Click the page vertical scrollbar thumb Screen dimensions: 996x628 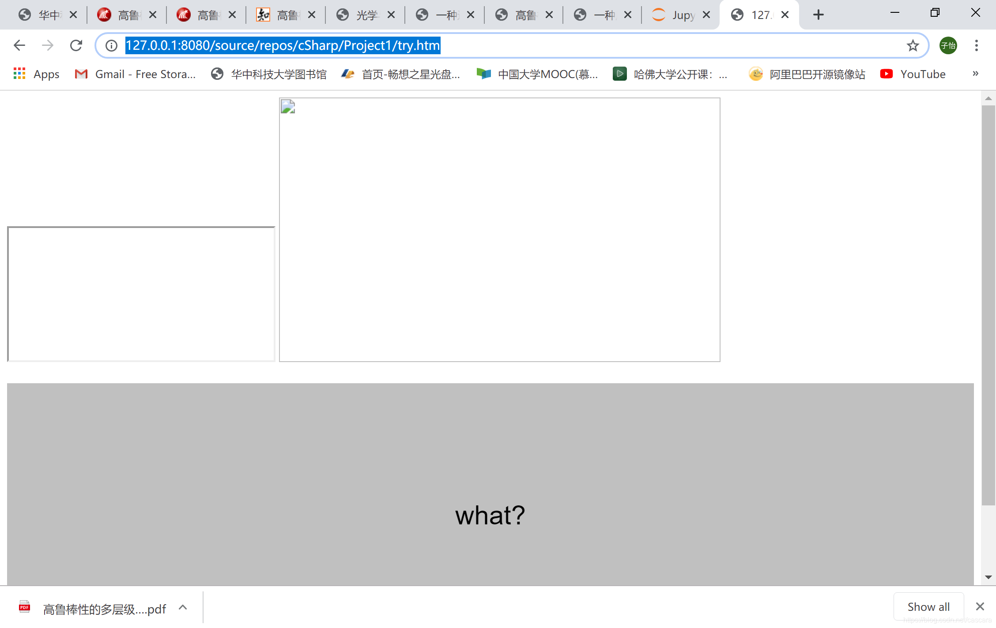coord(988,305)
